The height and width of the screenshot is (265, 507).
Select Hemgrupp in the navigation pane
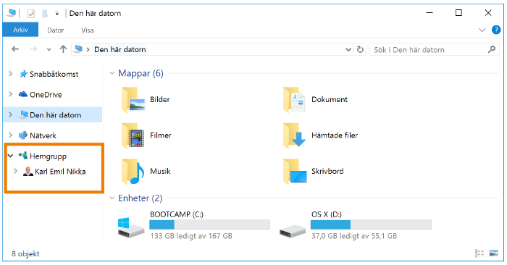(x=49, y=156)
